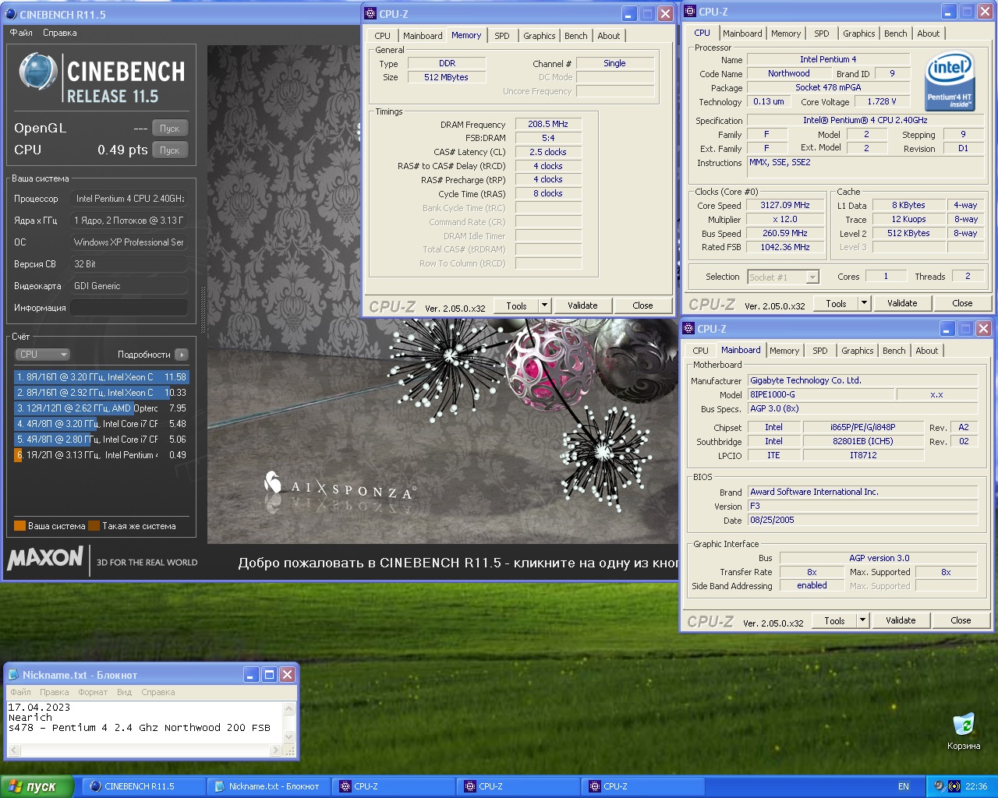Open Tools dropdown arrow in Memory CPU-Z window

pos(544,305)
